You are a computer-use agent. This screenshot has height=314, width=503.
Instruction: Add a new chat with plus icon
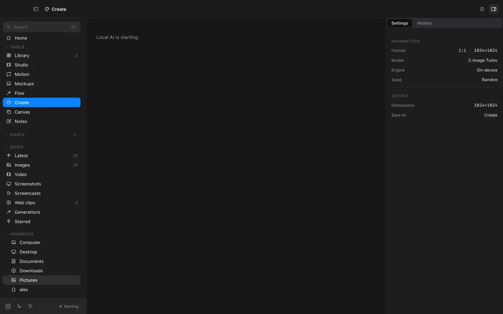click(75, 135)
